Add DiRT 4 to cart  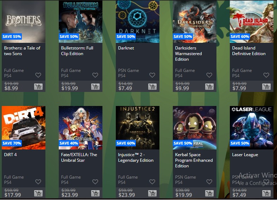click(38, 193)
